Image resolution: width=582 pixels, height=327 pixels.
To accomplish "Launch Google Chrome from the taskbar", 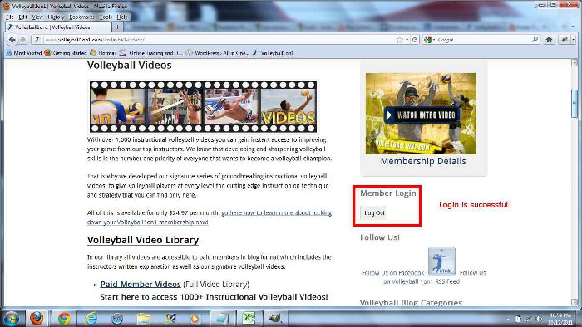I will [64, 319].
